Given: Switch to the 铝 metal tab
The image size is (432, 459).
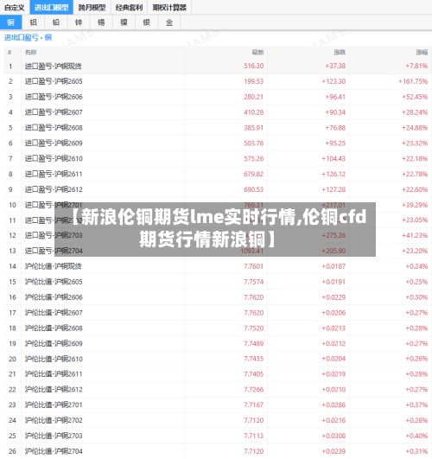Looking at the screenshot, I should click(x=34, y=22).
